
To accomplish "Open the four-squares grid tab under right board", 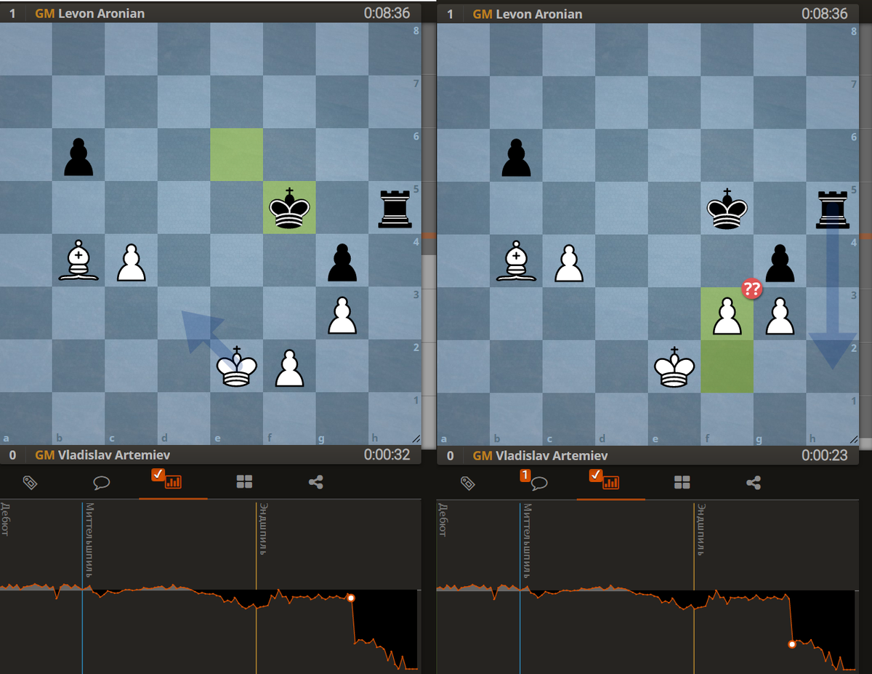I will click(682, 483).
